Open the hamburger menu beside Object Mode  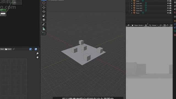(x=146, y=26)
